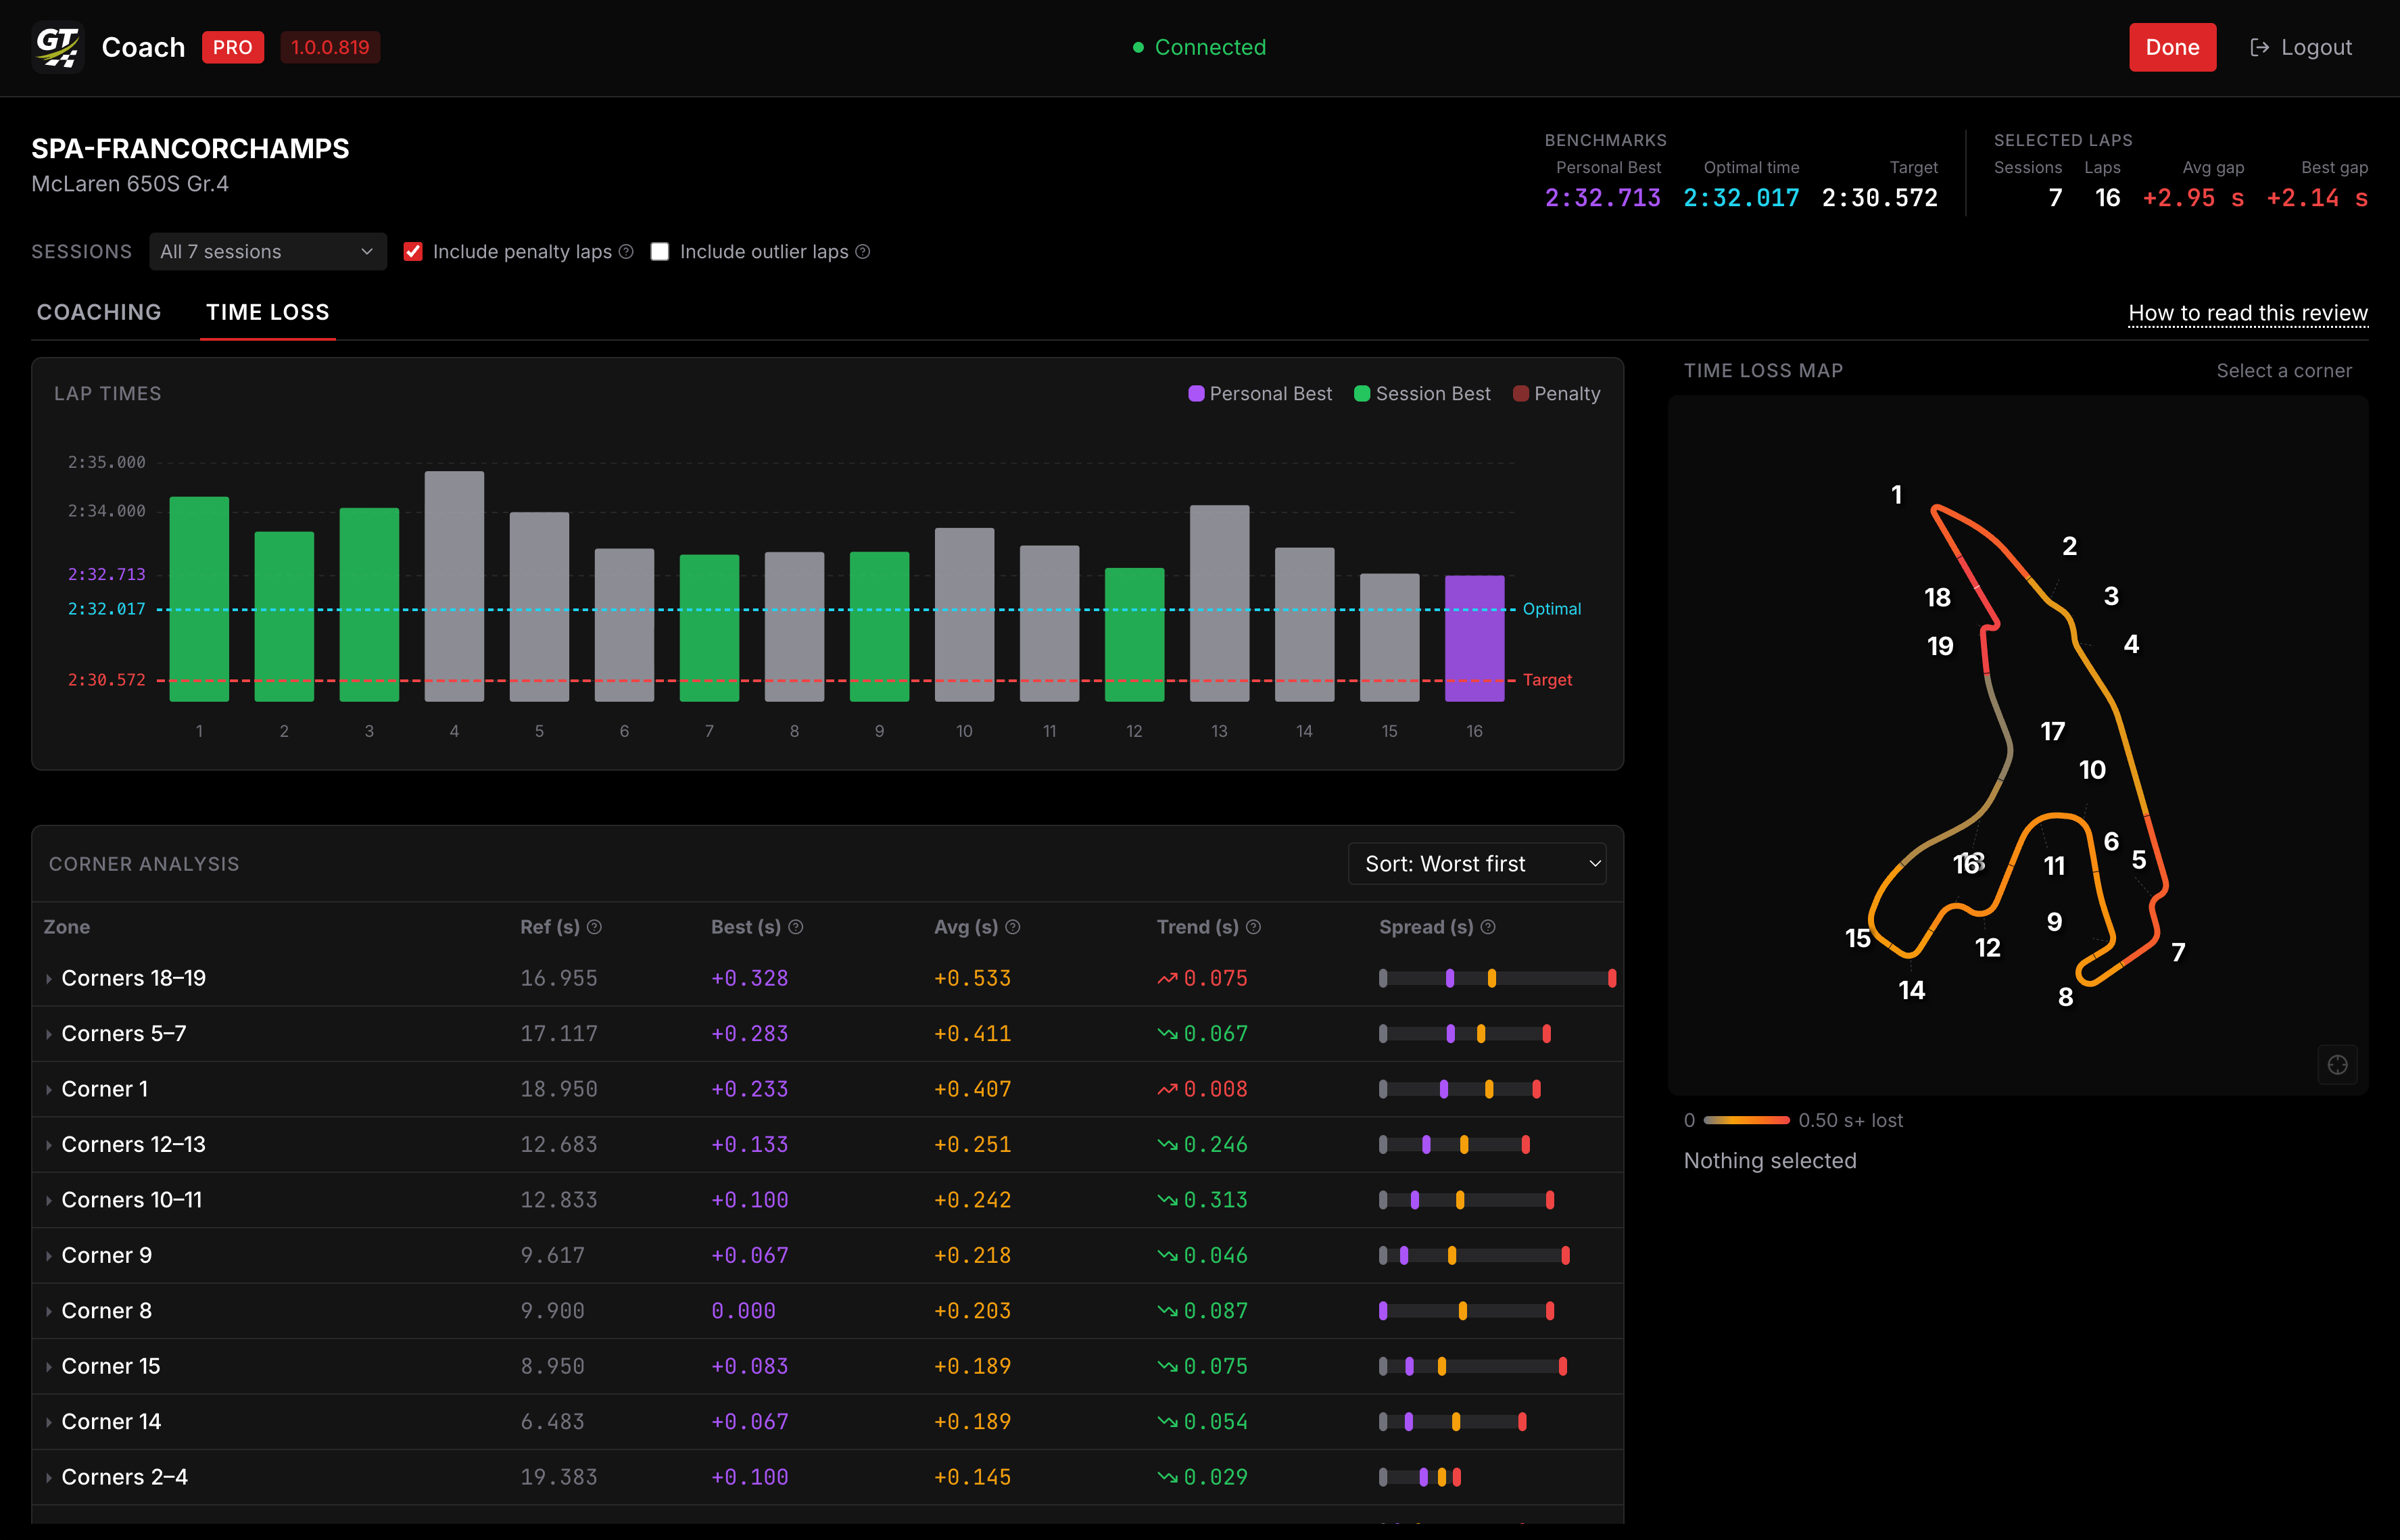Viewport: 2400px width, 1540px height.
Task: Click the green Connected status dot
Action: click(1138, 47)
